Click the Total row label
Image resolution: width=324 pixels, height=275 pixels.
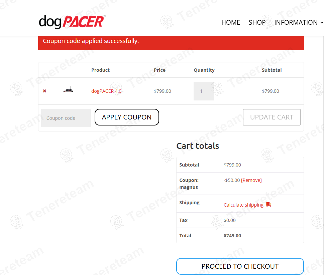pyautogui.click(x=185, y=236)
